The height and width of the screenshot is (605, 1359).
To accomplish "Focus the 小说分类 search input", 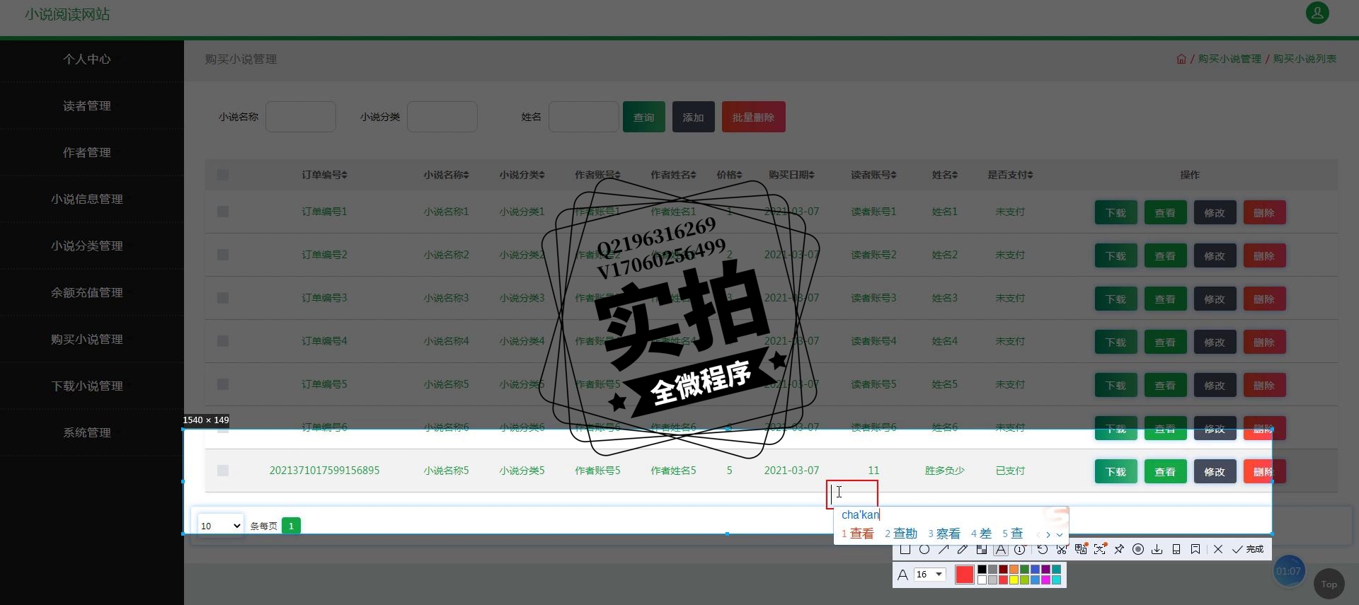I will (x=442, y=117).
